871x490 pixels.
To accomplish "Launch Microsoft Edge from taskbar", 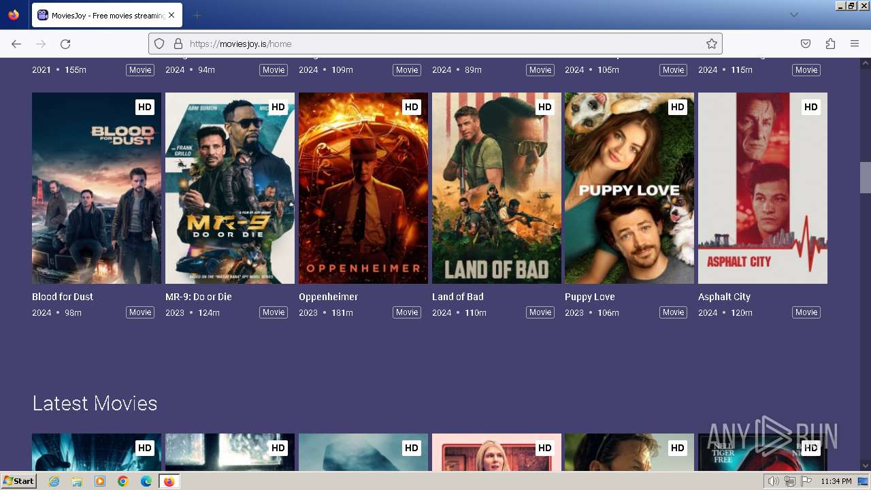I will coord(146,481).
